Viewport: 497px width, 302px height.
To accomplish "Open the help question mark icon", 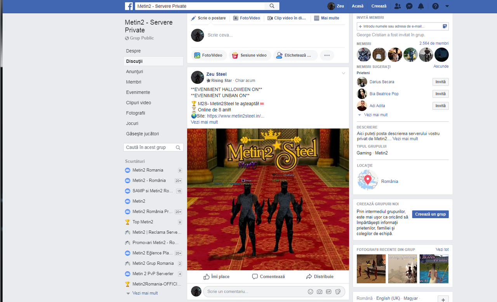I will [x=435, y=6].
